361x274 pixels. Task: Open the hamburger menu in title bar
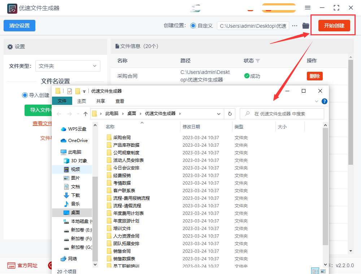pyautogui.click(x=308, y=8)
